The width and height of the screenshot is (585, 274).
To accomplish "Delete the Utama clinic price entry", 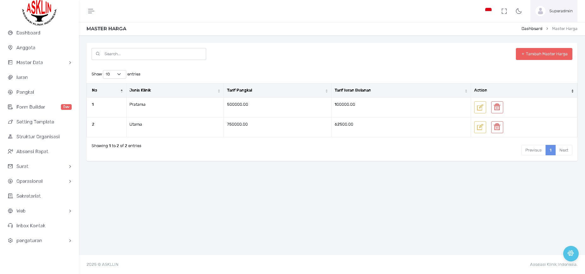I will point(497,127).
